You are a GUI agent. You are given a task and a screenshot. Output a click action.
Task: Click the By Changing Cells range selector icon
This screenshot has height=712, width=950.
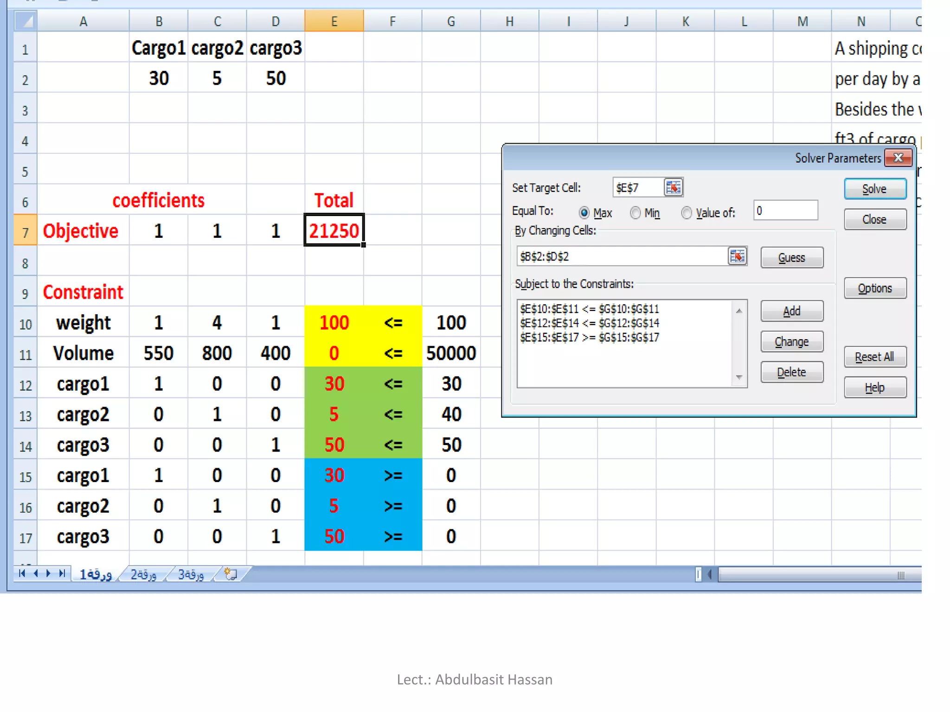point(737,256)
